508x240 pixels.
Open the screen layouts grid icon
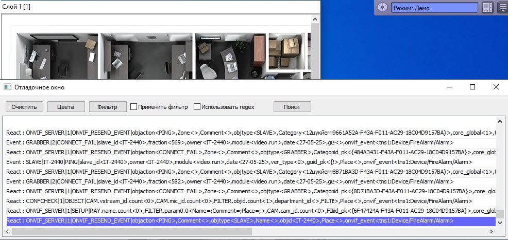click(487, 7)
